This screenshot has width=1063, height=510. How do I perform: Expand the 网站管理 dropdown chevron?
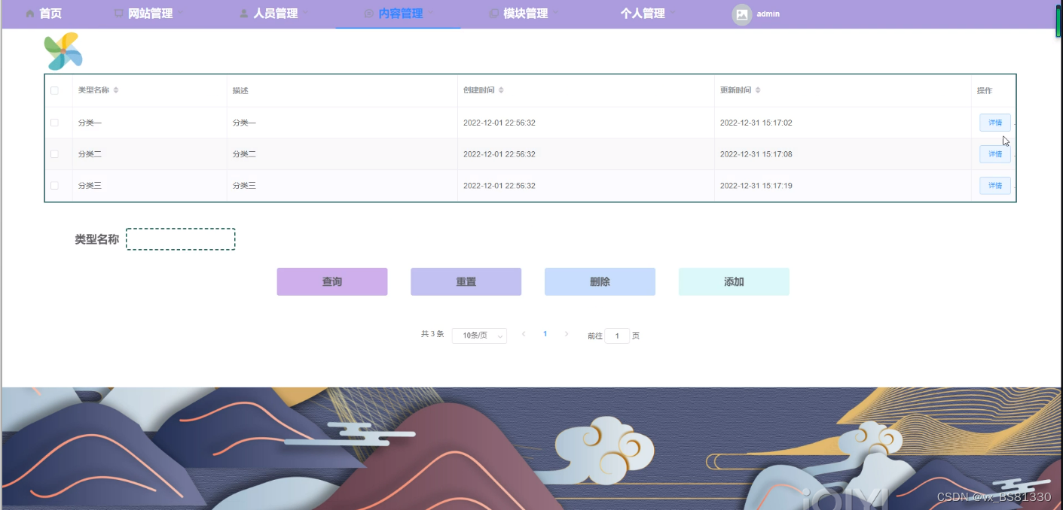point(181,14)
